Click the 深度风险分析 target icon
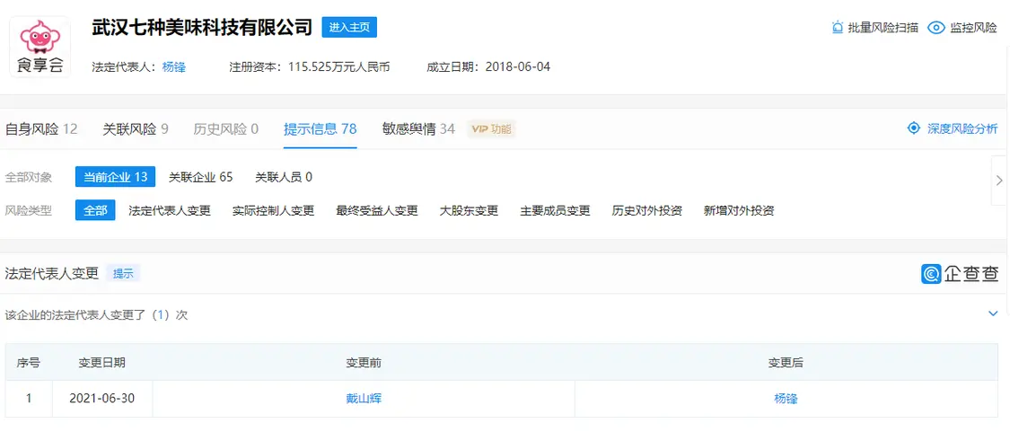 913,128
